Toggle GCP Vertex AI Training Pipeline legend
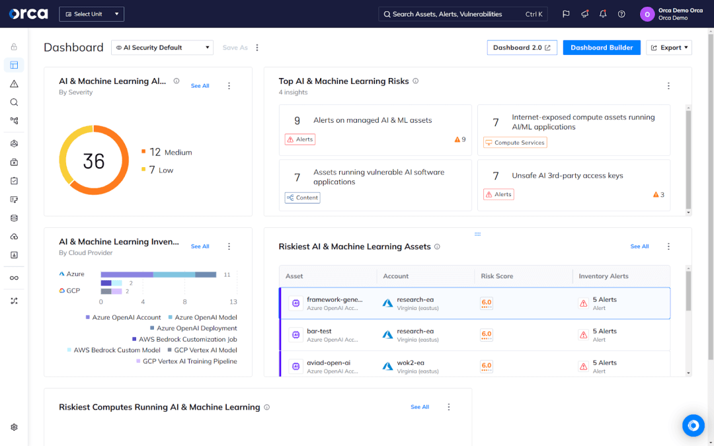Viewport: 714px width, 446px height. click(x=186, y=361)
